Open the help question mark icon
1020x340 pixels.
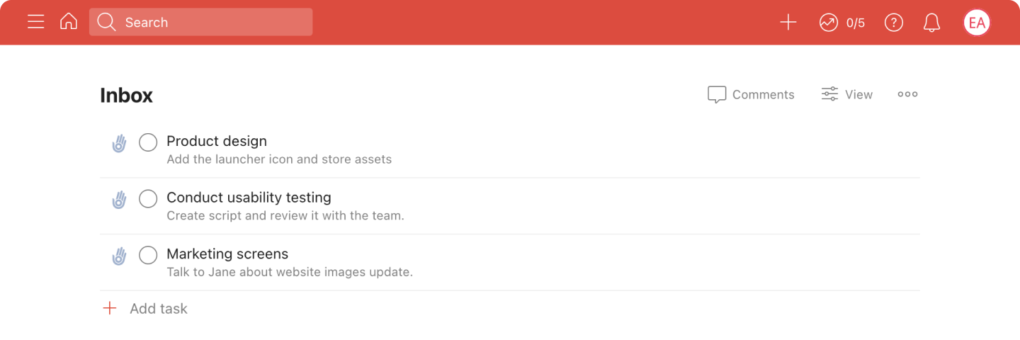[894, 23]
